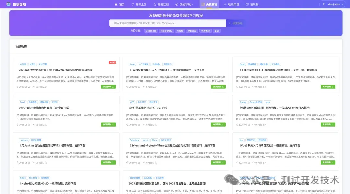Click the 快捷导航 site logo icon
Viewport: 350px width, 194px height.
click(x=9, y=4)
